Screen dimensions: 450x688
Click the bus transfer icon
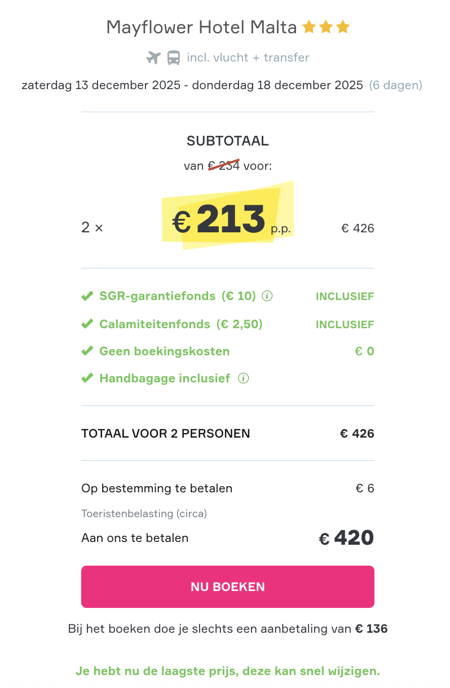pos(172,58)
